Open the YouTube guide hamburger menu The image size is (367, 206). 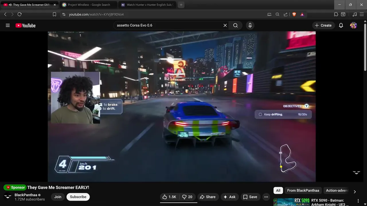[x=8, y=25]
